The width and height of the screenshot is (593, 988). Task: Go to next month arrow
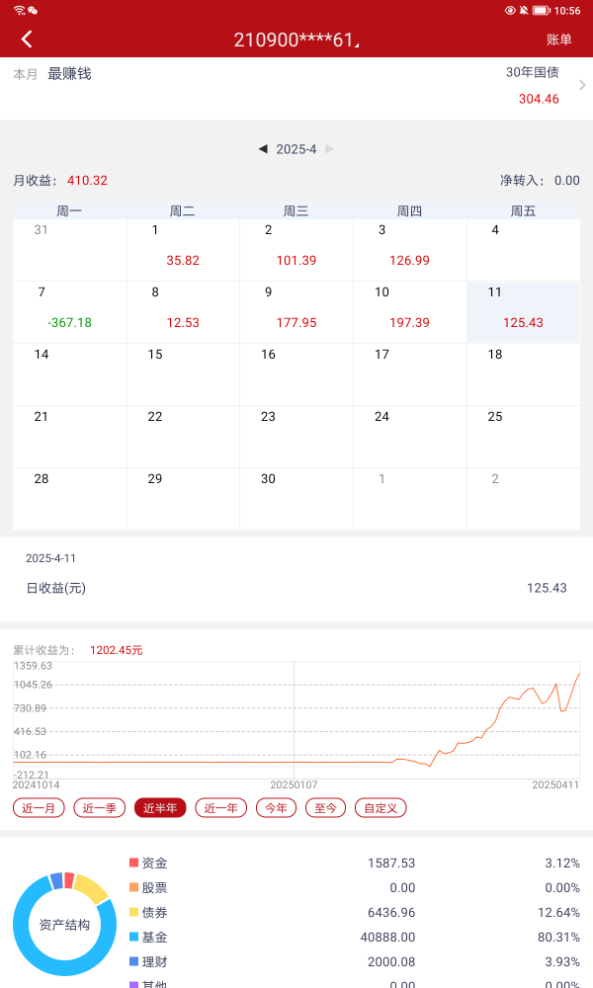click(330, 149)
